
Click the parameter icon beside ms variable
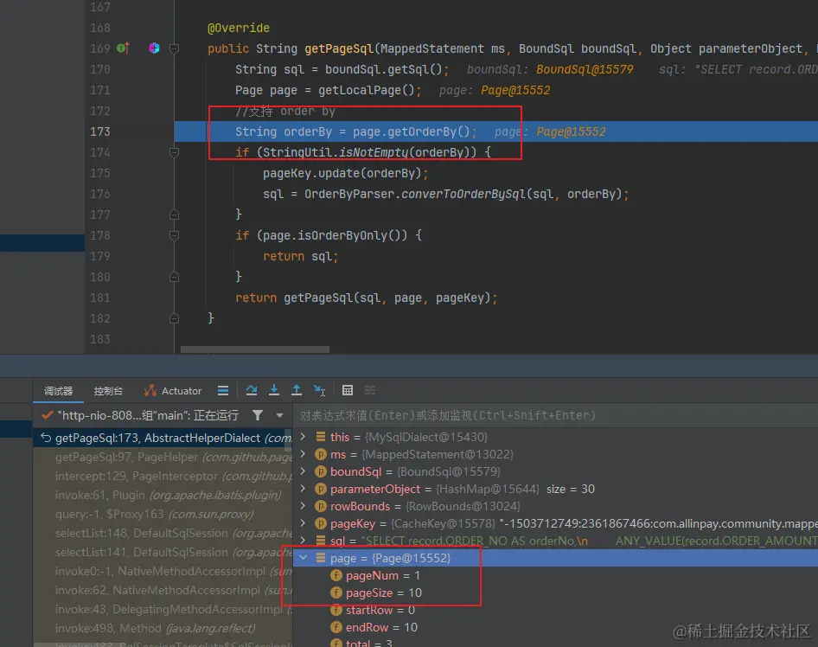320,454
